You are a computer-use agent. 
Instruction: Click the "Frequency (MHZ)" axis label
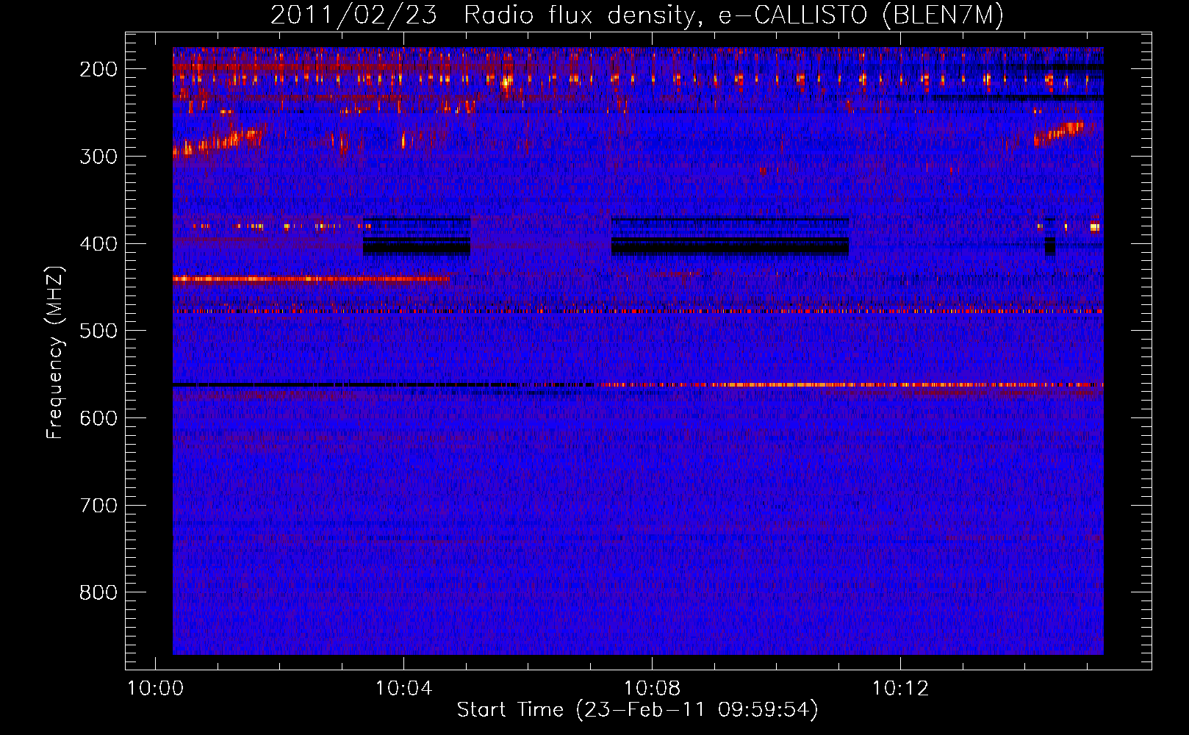pyautogui.click(x=55, y=353)
